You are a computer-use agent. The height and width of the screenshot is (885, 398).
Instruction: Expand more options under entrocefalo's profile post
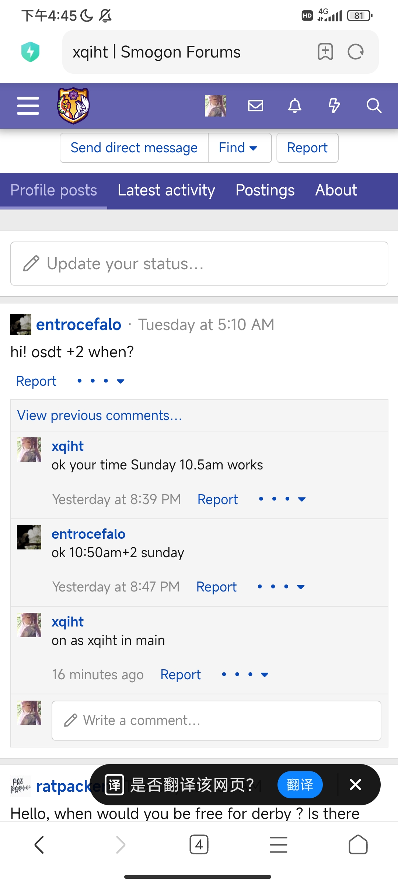101,381
